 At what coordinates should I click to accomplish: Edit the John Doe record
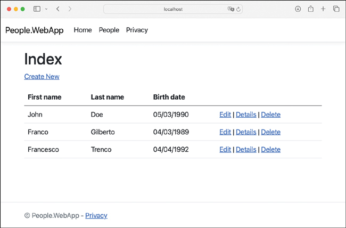[x=225, y=115]
